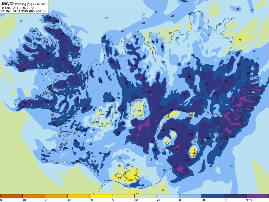Click the map value '49'
Screen dimensions: 269x202
pyautogui.click(x=168, y=117)
